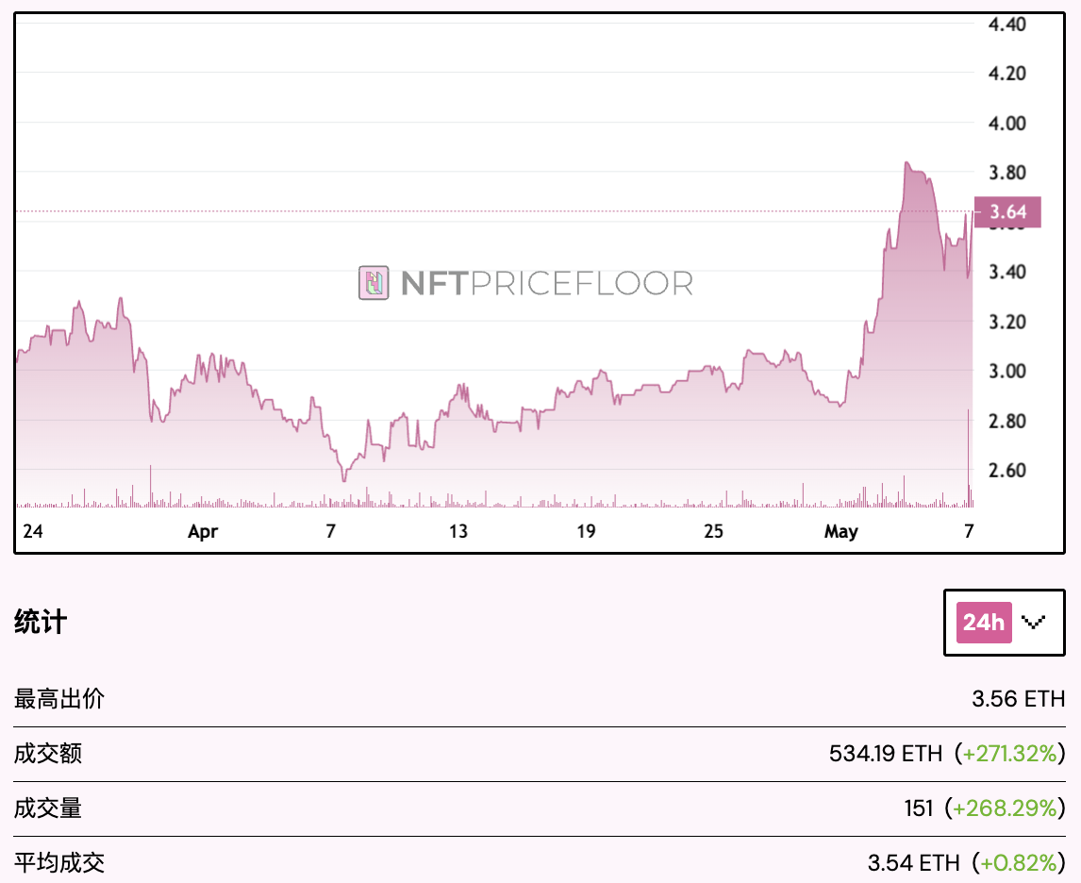The width and height of the screenshot is (1081, 883).
Task: Click the Apr date label on the axis
Action: (x=203, y=531)
